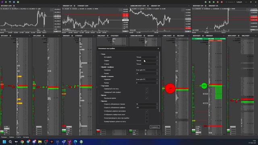Open Шрифт графика font name dropdown
258x145 pixels.
(x=147, y=70)
